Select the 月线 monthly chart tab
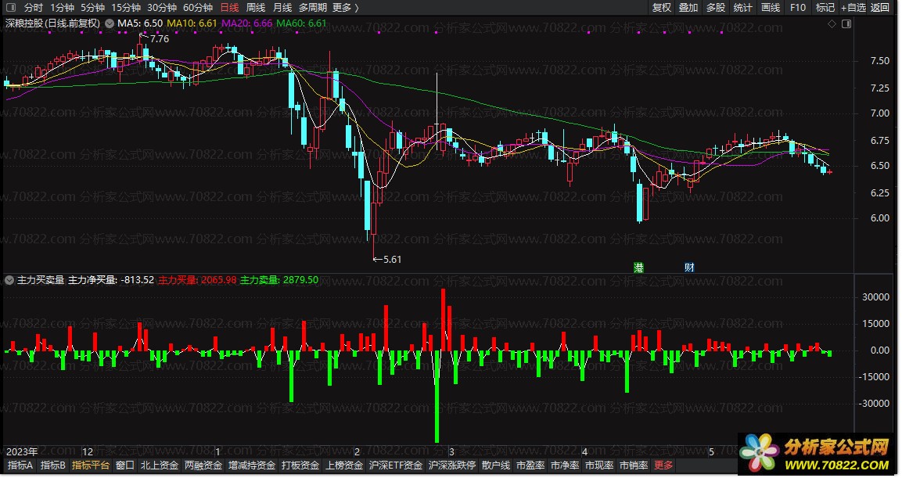 tap(282, 8)
